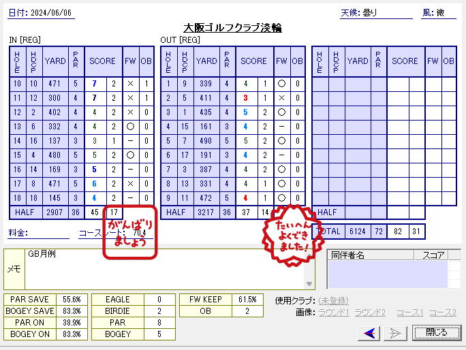Select FW KEEP 61.5% value

(x=247, y=300)
